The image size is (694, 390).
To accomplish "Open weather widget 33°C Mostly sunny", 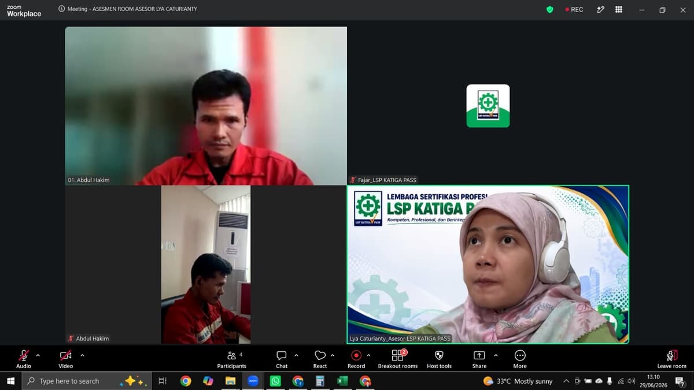I will coord(518,381).
